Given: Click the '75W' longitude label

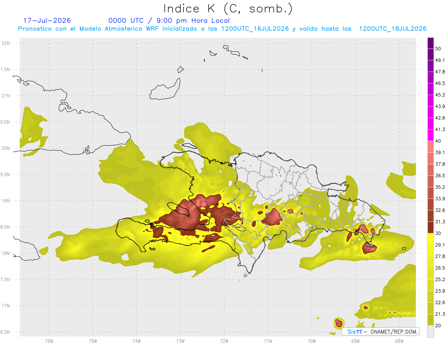Looking at the screenshot, I should [x=93, y=341].
